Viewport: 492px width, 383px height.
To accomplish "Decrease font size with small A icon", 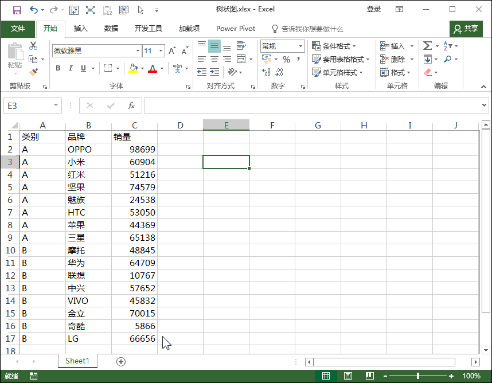I will tap(185, 50).
